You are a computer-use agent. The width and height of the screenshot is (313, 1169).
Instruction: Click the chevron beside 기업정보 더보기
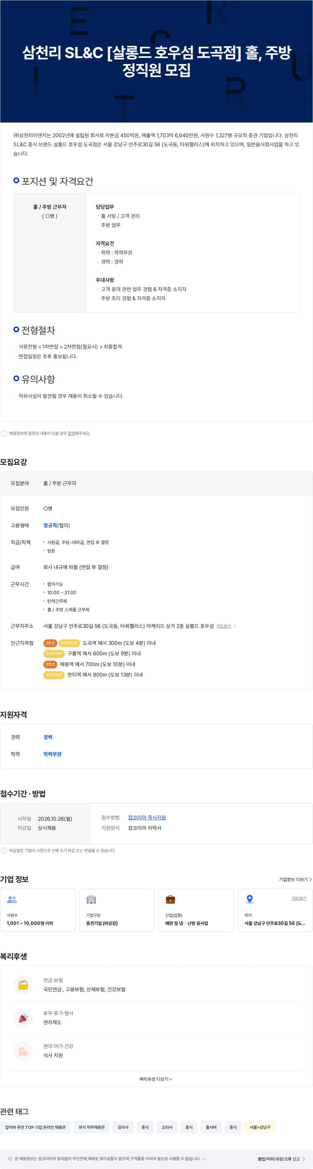[x=310, y=880]
